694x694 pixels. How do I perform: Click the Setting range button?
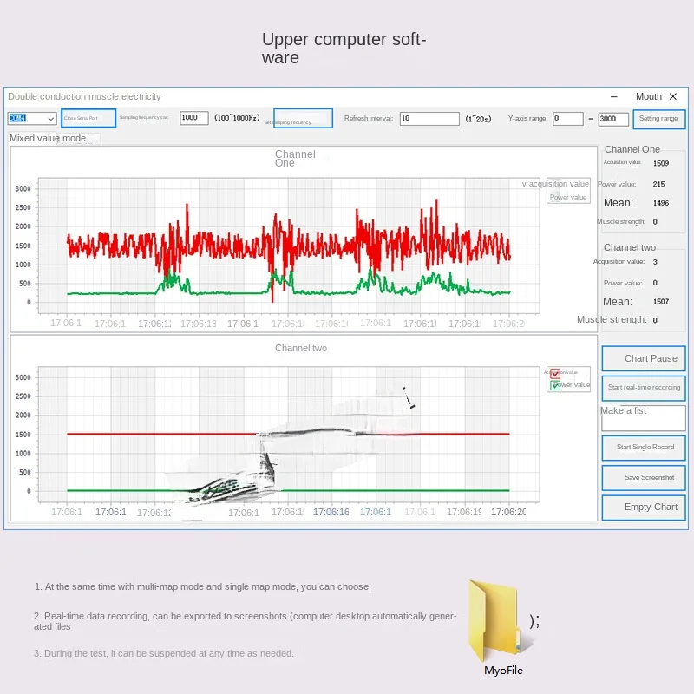(x=658, y=119)
